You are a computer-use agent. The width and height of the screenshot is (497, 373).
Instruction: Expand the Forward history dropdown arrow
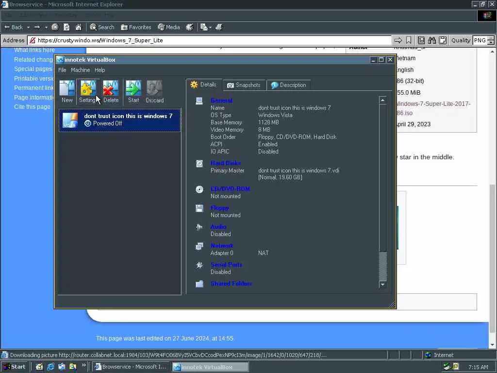coord(46,27)
